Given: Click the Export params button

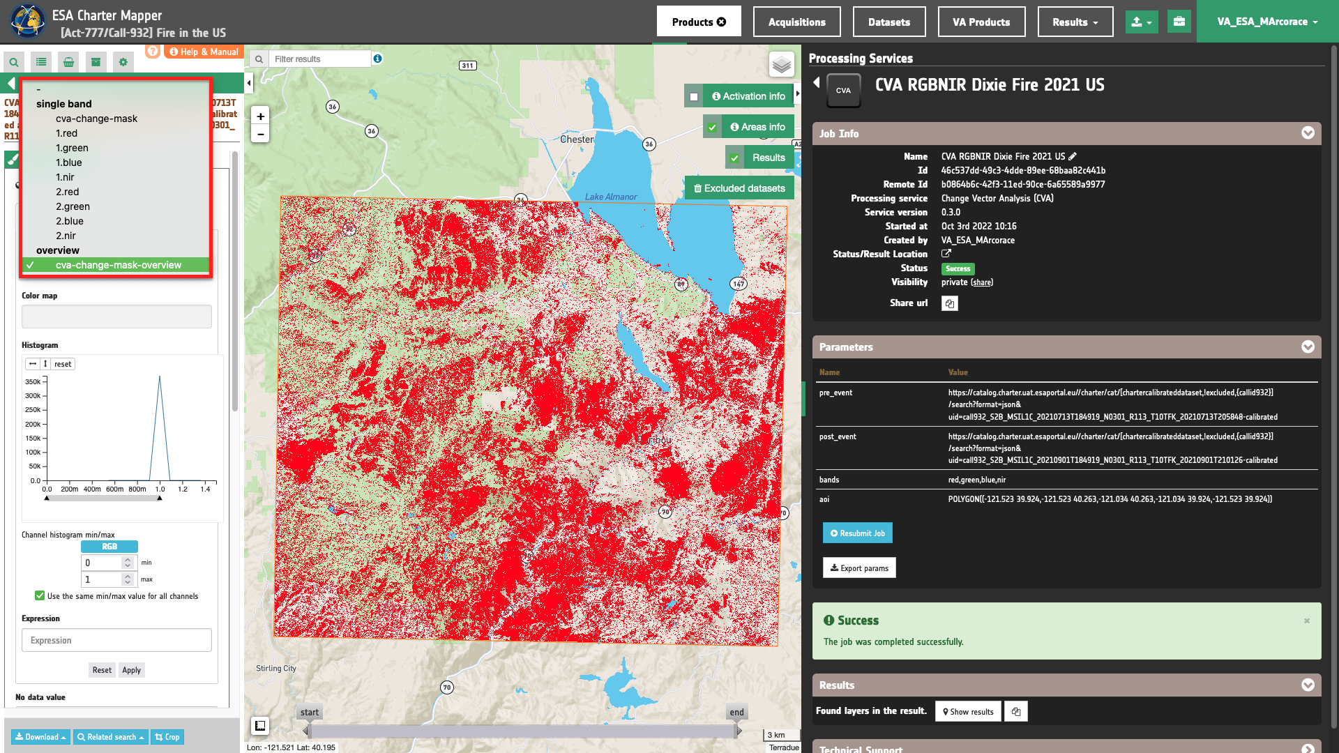Looking at the screenshot, I should [859, 568].
